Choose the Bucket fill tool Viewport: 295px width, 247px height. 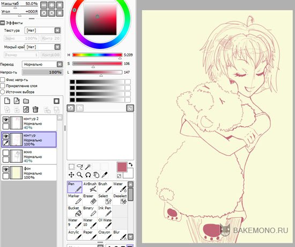(x=75, y=211)
